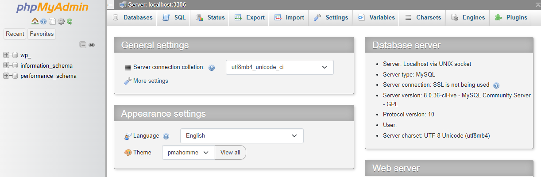Click help icon beside Server connection collation

212,68
